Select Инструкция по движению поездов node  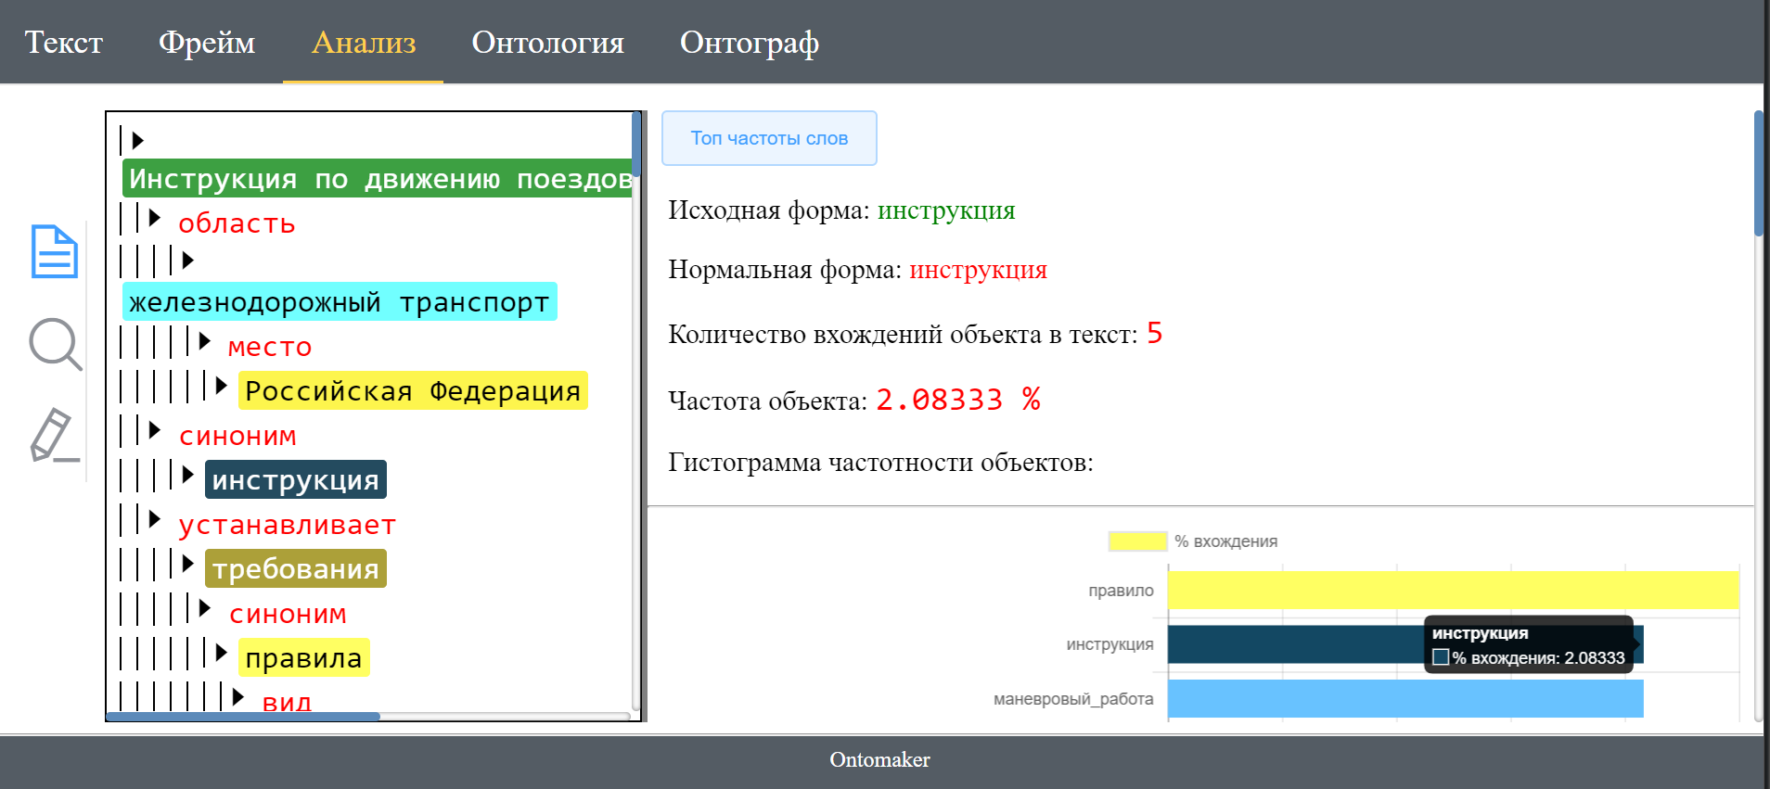(378, 178)
